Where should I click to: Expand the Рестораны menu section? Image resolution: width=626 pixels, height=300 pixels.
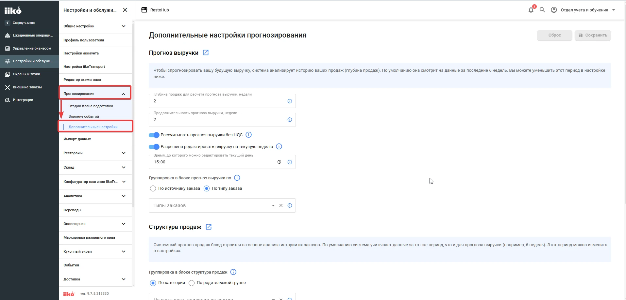95,153
